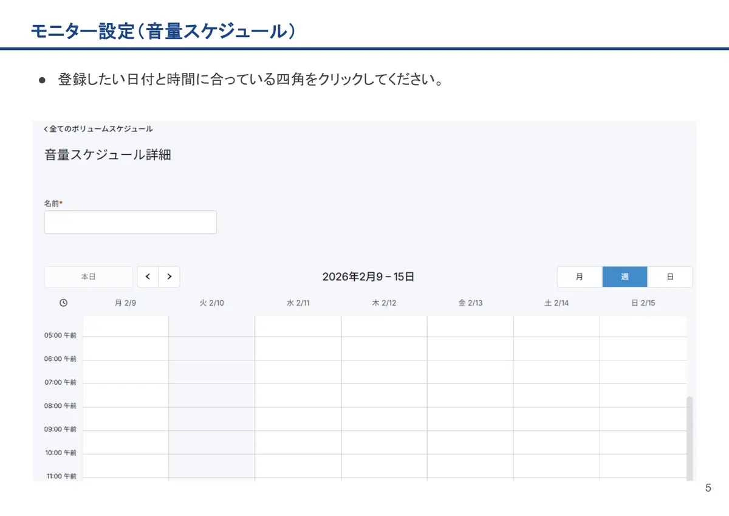This screenshot has height=516, width=729.
Task: Click the 09:00 午前 slot on 土 2/14
Action: [x=556, y=442]
